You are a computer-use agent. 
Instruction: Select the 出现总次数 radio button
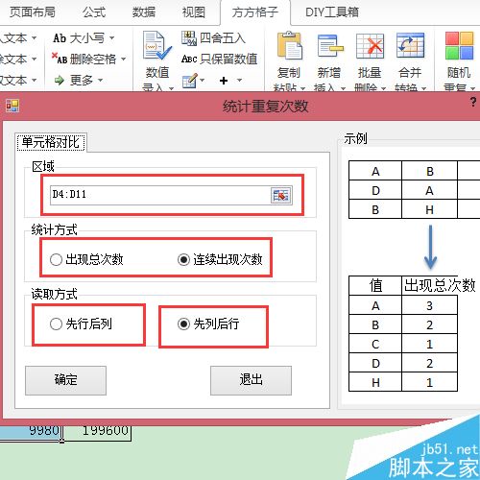tap(56, 259)
